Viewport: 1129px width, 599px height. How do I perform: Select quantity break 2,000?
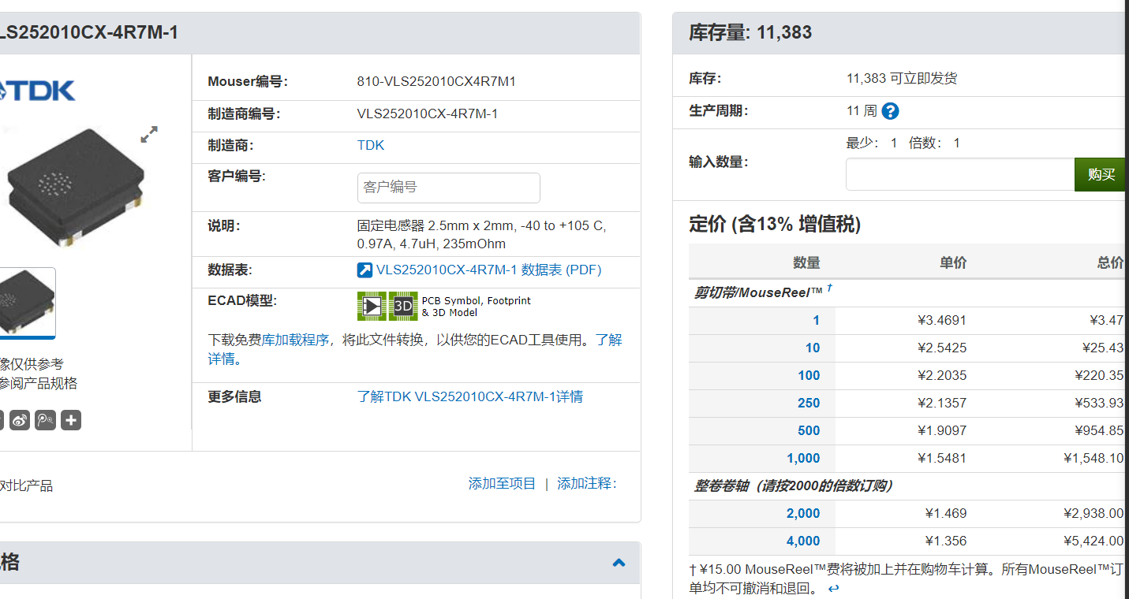(x=803, y=513)
